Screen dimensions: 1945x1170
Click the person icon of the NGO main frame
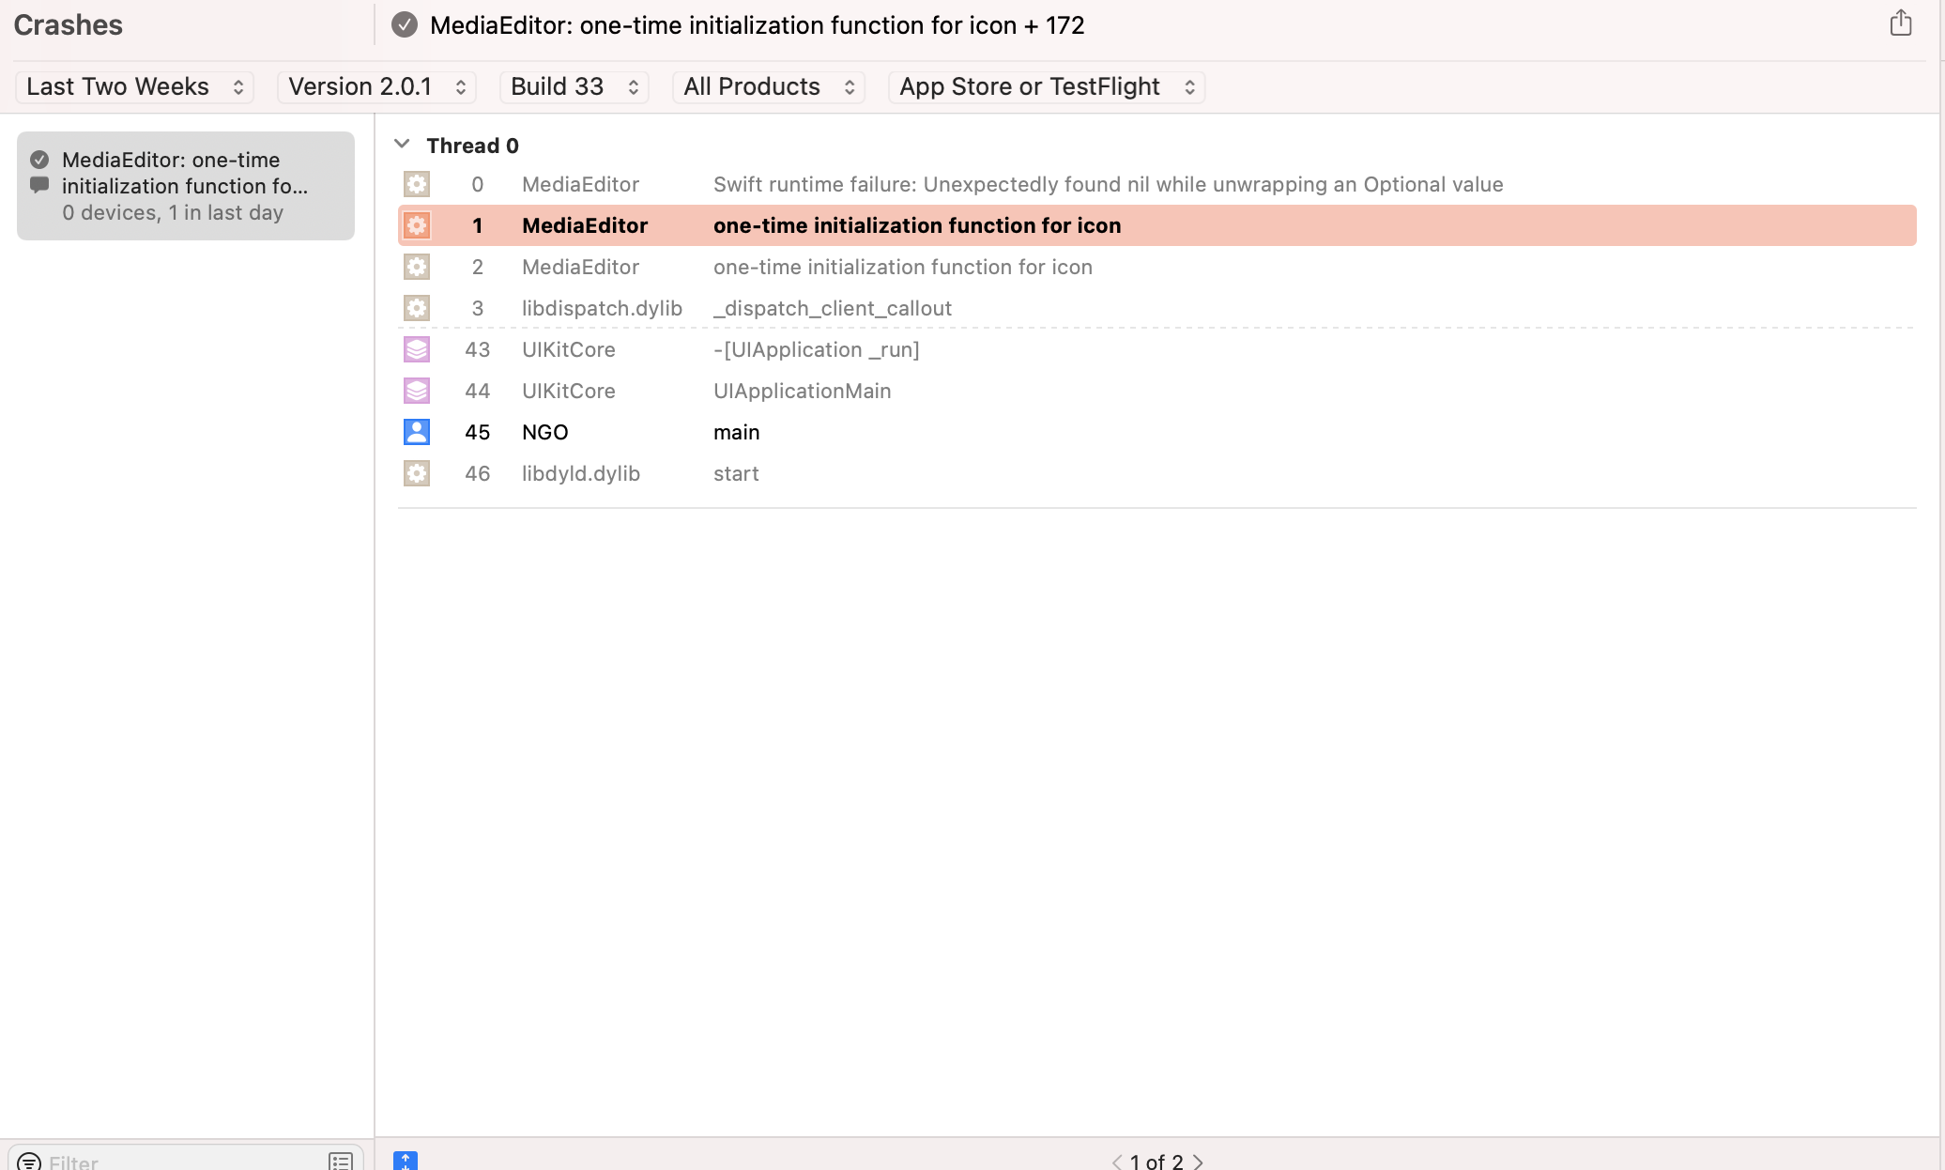click(x=417, y=432)
